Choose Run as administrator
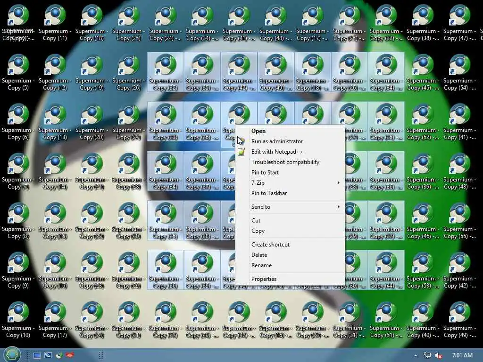 click(x=290, y=141)
